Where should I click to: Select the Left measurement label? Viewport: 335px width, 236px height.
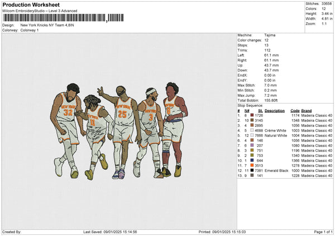tap(241, 55)
